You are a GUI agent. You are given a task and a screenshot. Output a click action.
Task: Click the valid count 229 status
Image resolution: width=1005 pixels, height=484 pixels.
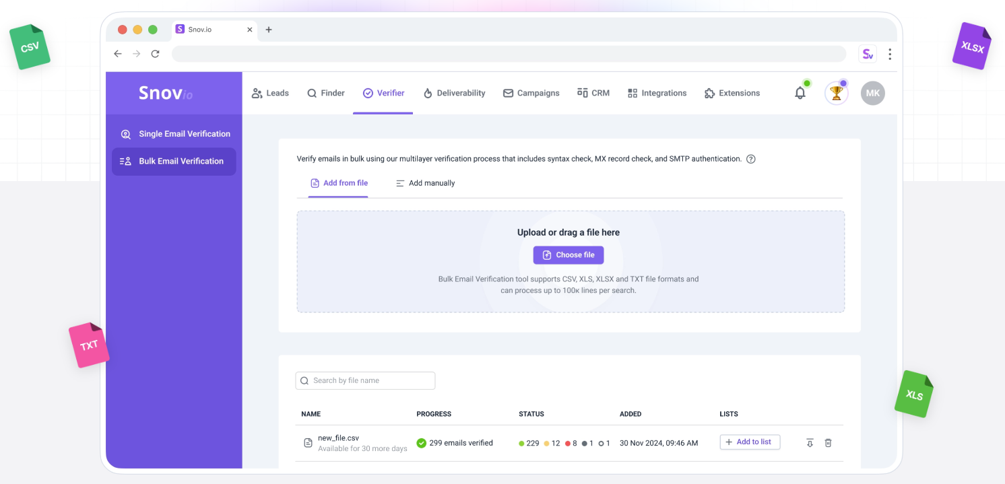[x=529, y=444]
